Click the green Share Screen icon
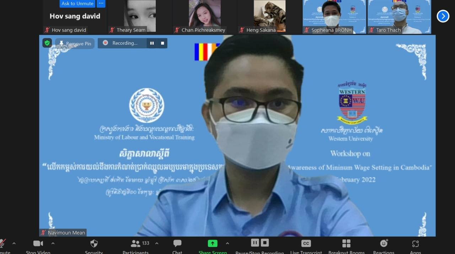This screenshot has width=455, height=254. pos(213,243)
